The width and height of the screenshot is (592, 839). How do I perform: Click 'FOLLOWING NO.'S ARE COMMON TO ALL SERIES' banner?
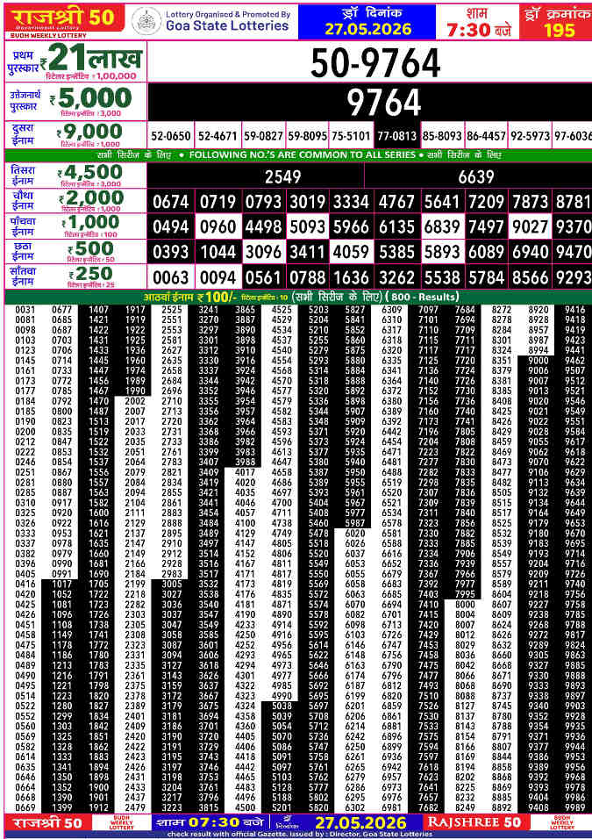(303, 154)
